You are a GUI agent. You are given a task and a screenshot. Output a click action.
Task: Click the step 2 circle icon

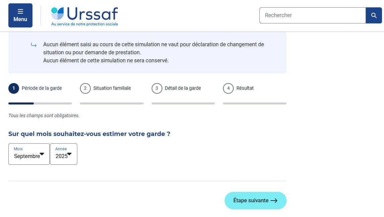(85, 88)
